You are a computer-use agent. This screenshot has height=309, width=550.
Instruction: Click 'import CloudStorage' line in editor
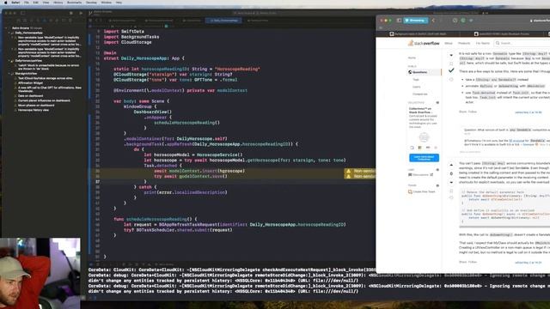[128, 42]
